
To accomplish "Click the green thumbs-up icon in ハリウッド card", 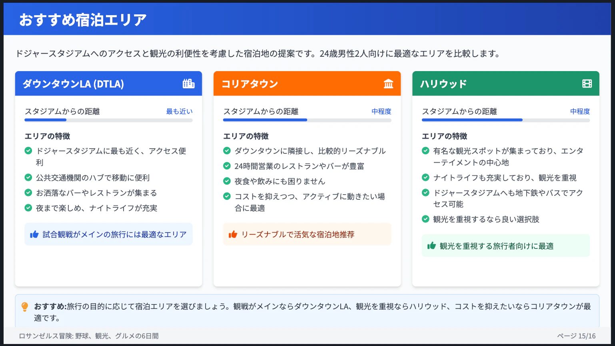I will click(x=431, y=246).
